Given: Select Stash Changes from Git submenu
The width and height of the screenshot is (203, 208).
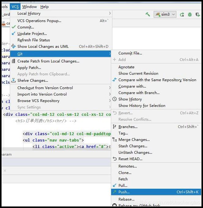Looking at the screenshot, I should tap(133, 146).
